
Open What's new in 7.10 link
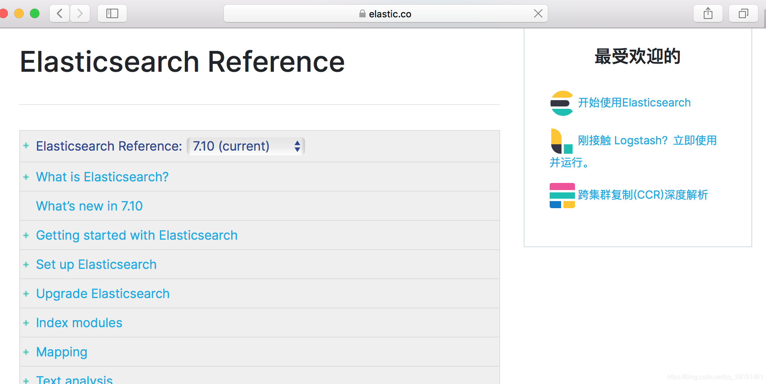coord(89,206)
